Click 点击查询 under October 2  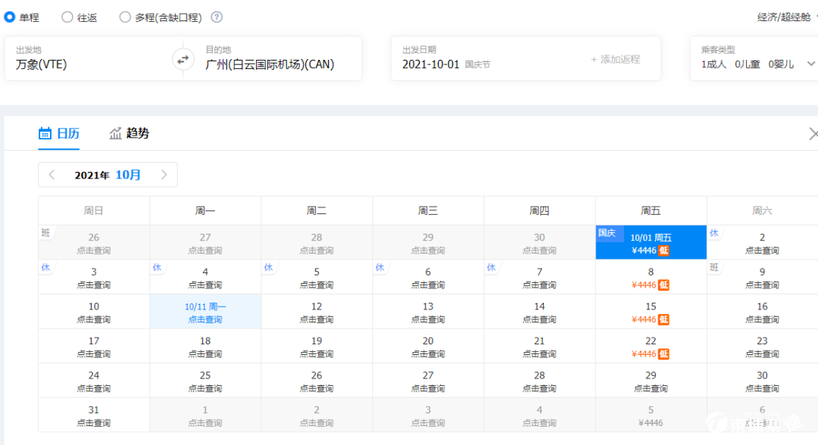click(762, 251)
